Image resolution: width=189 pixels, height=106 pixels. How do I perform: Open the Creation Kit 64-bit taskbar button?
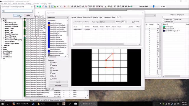click(x=88, y=104)
